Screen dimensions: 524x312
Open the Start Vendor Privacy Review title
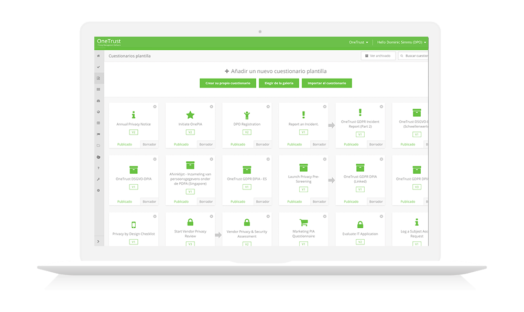tap(190, 233)
